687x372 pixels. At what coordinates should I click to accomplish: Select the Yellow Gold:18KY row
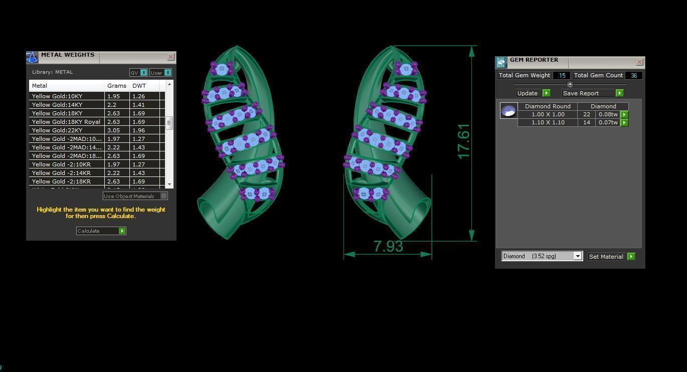(x=97, y=113)
